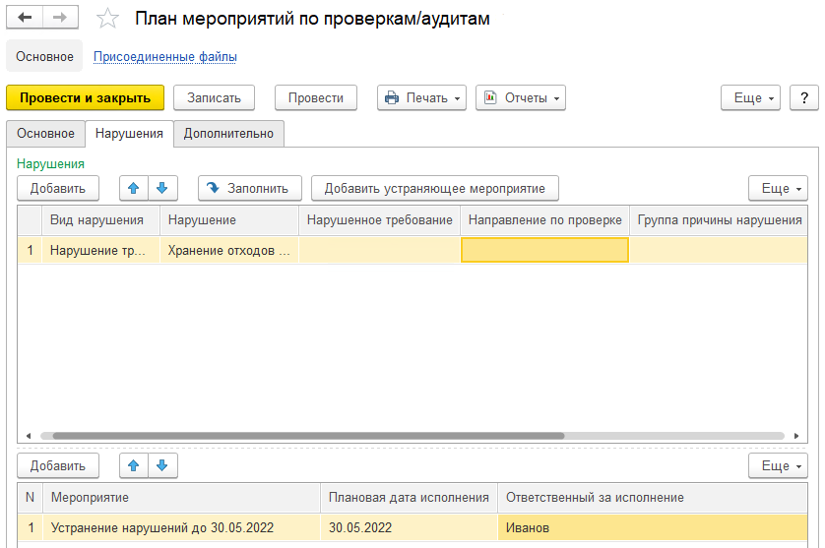Expand the Еще menu of measures table
This screenshot has width=825, height=548.
point(778,465)
